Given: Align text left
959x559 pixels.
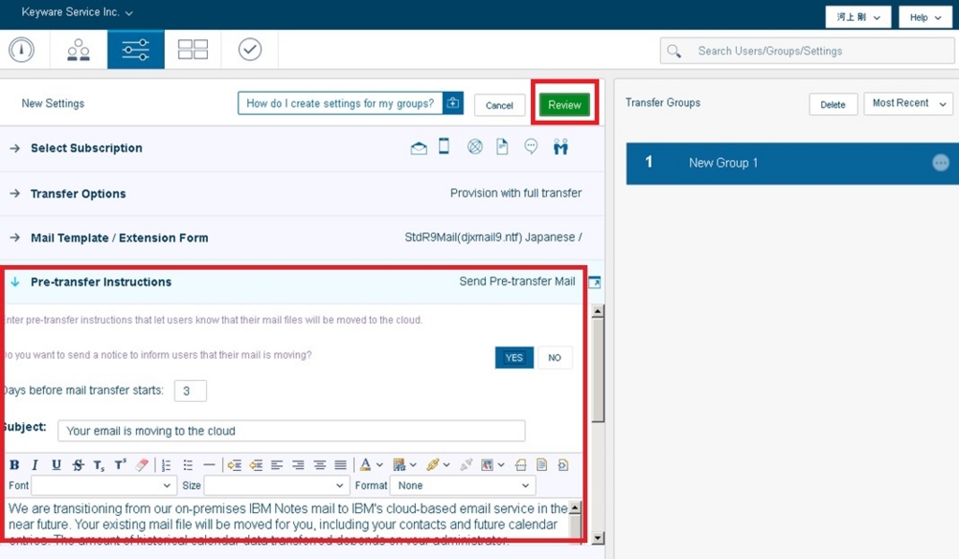Looking at the screenshot, I should [277, 465].
